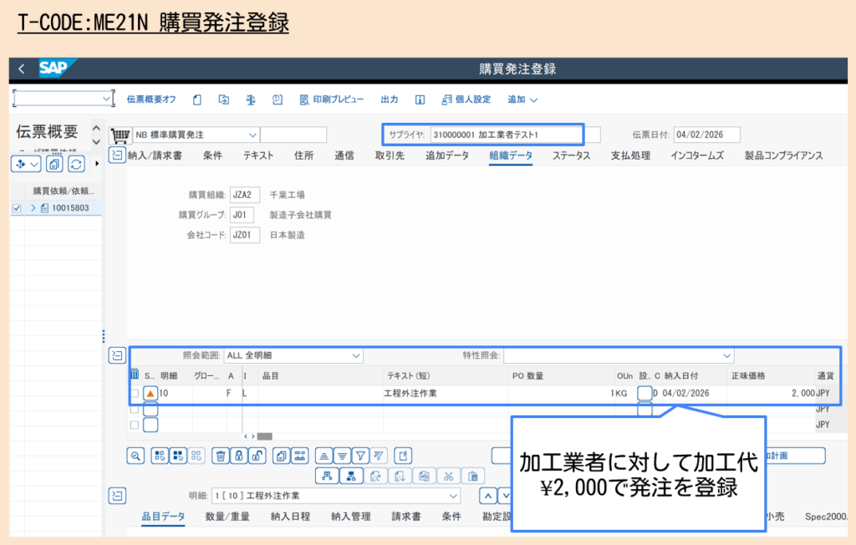The width and height of the screenshot is (856, 545).
Task: Select the checkbox on item line 10
Action: click(x=136, y=393)
